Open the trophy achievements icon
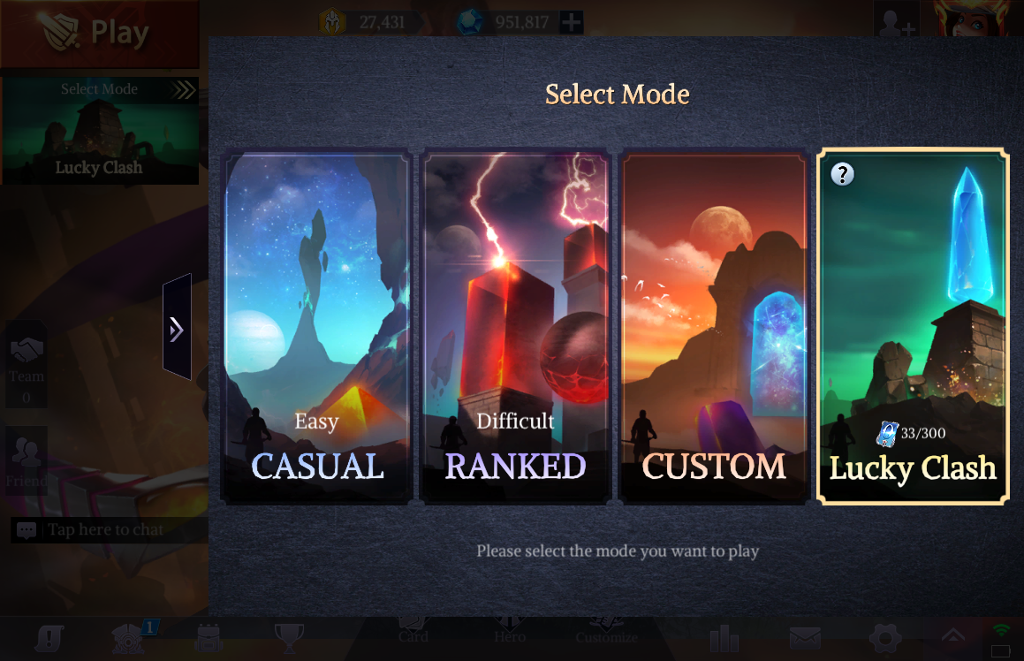 tap(289, 637)
